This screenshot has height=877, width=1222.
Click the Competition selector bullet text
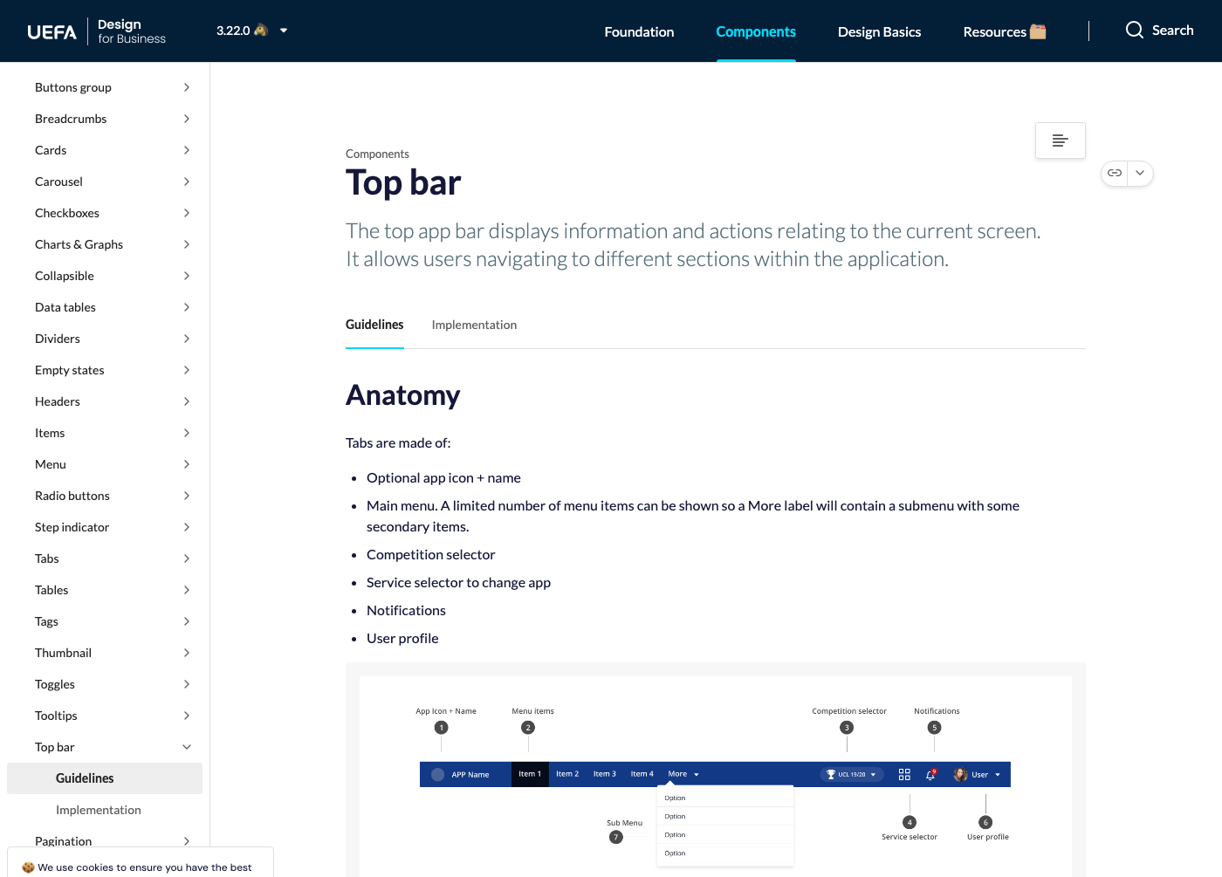430,555
